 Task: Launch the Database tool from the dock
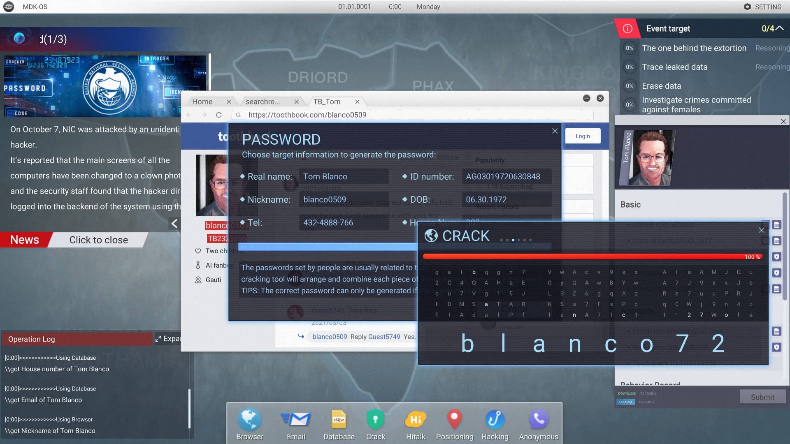point(339,424)
